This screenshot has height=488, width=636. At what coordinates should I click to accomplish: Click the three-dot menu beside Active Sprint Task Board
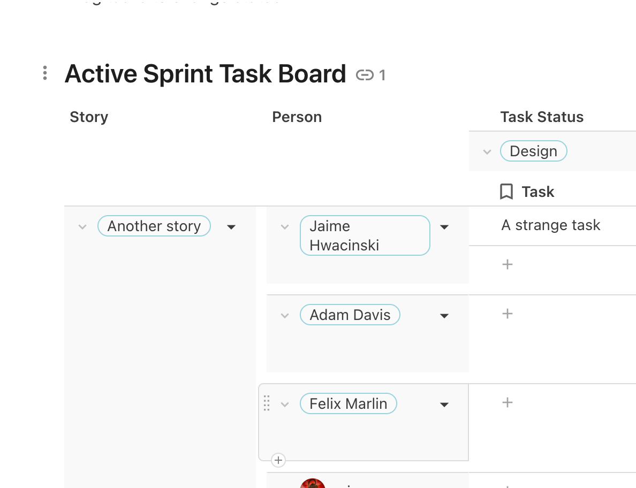[x=45, y=73]
